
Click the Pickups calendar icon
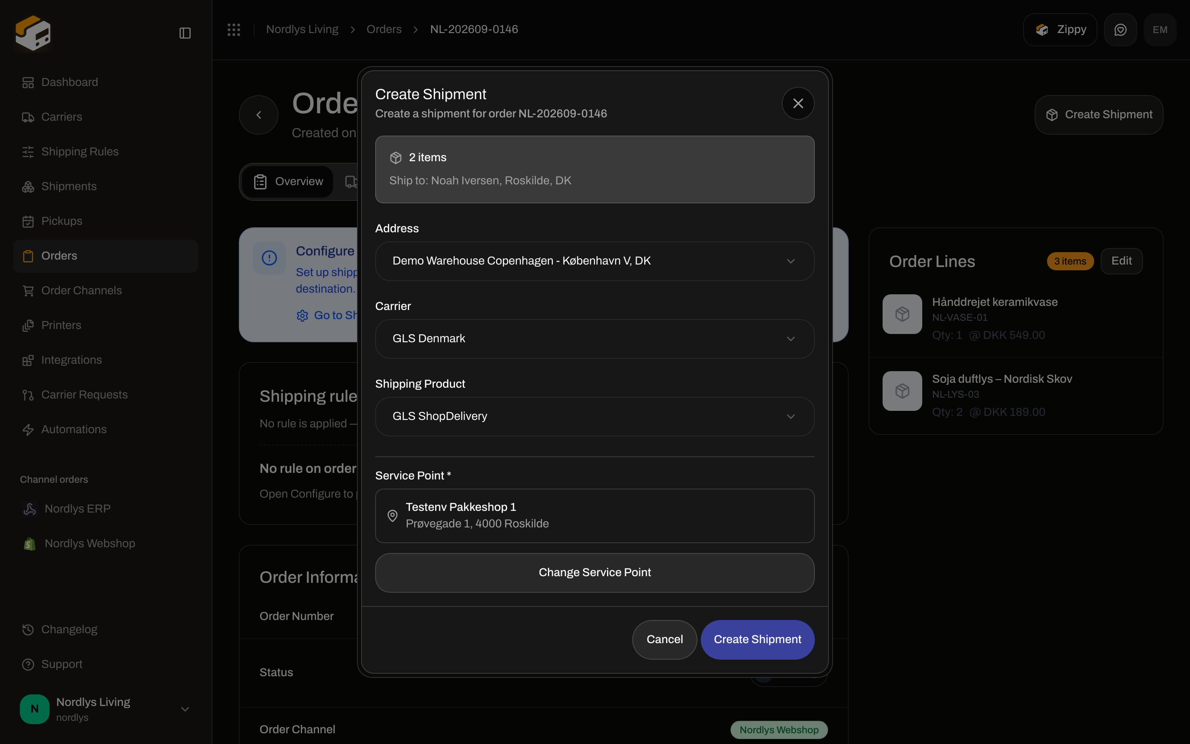pyautogui.click(x=28, y=222)
